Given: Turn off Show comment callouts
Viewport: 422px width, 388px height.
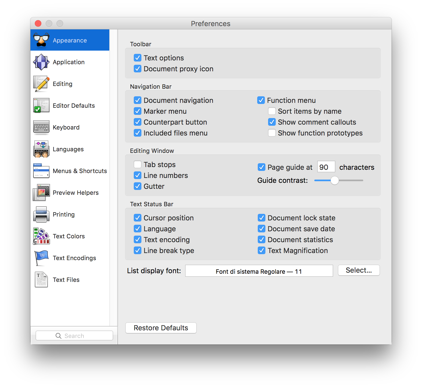Looking at the screenshot, I should (272, 122).
